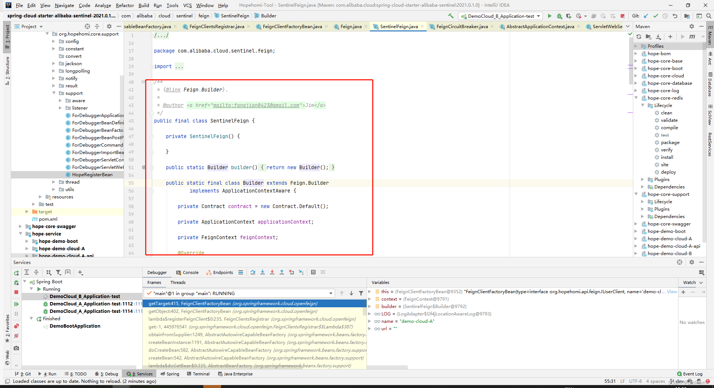Toggle the Structure tool window stripe button
The image size is (714, 388).
[7, 70]
